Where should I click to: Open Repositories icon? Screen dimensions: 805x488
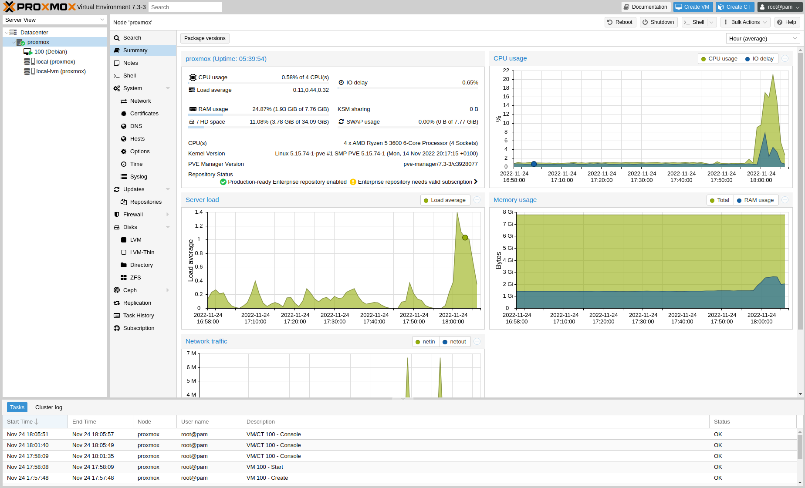[124, 202]
